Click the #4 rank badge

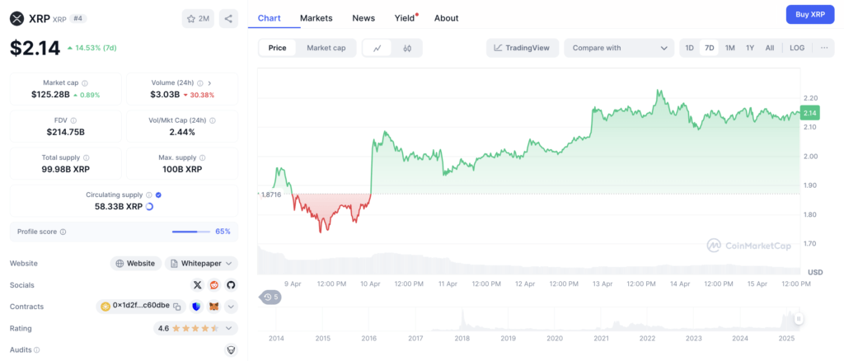[x=79, y=19]
